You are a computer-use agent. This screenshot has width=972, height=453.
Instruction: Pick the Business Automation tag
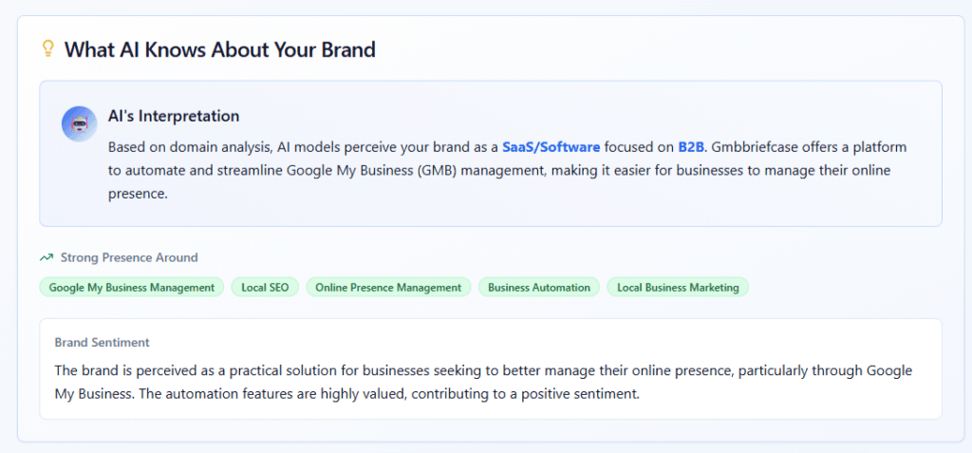539,288
